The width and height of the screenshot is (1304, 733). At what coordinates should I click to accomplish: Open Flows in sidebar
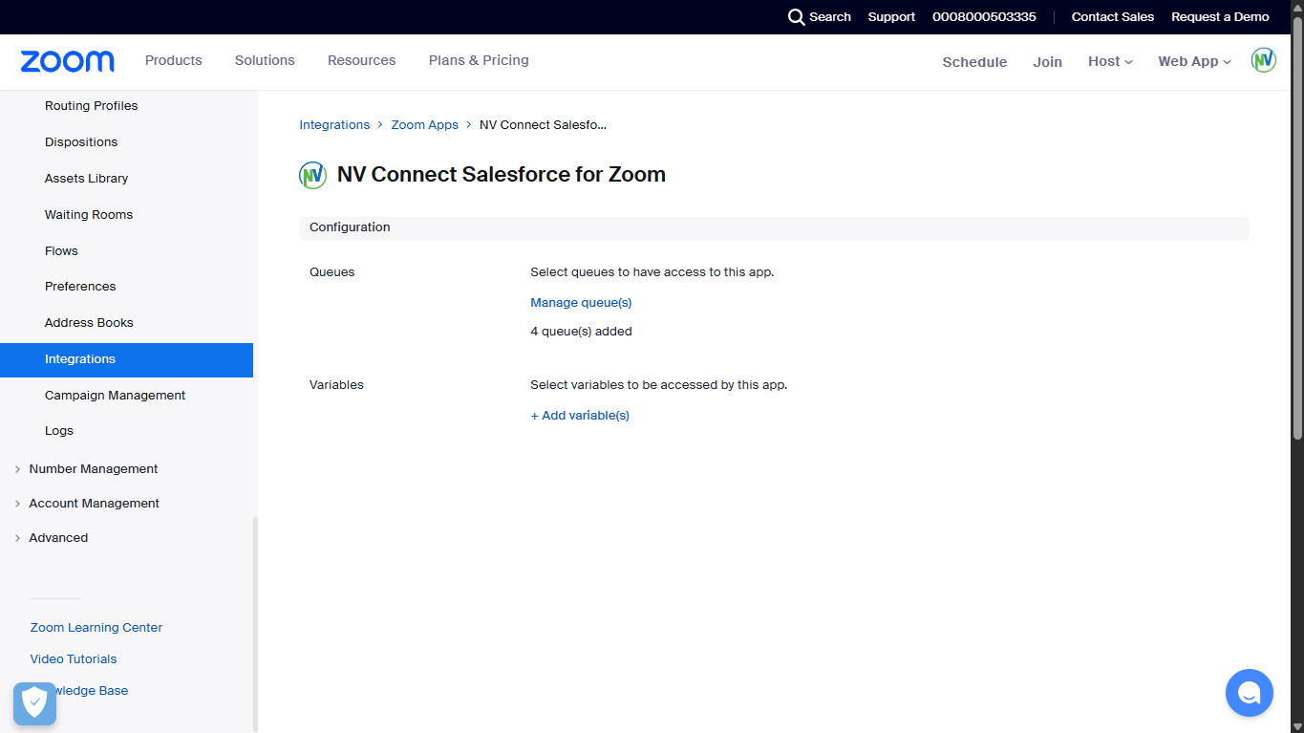pyautogui.click(x=61, y=251)
